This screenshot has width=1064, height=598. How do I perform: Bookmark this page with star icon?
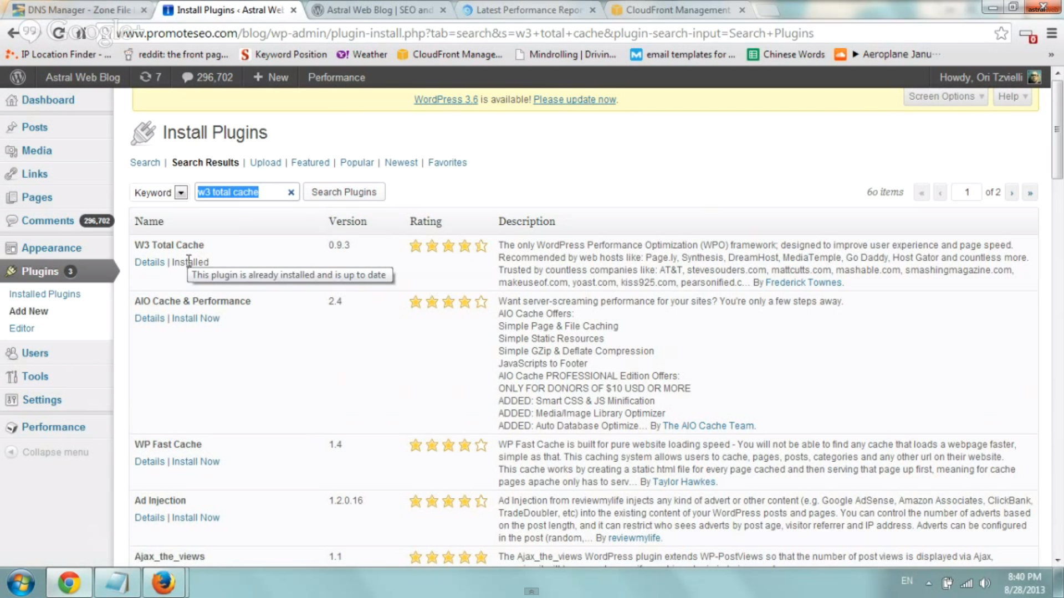[x=1001, y=33]
